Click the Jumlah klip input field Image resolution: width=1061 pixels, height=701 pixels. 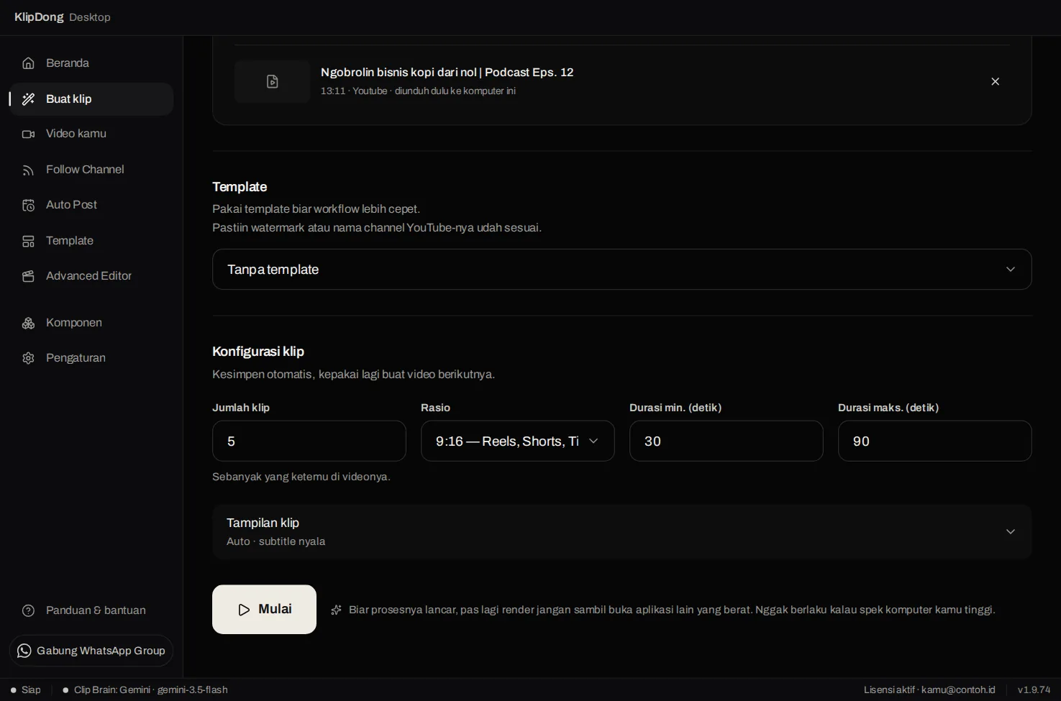[x=309, y=441]
